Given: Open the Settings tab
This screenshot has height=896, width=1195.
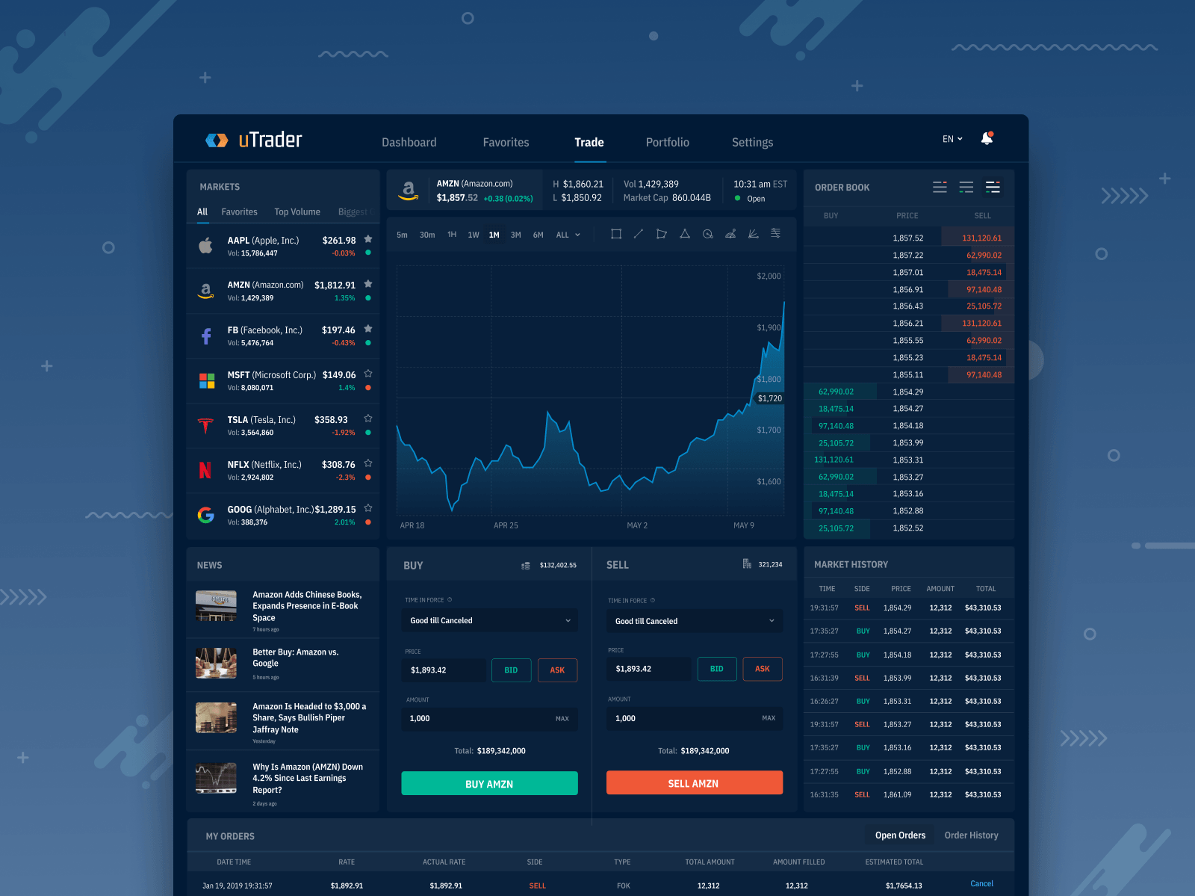Looking at the screenshot, I should (x=752, y=142).
